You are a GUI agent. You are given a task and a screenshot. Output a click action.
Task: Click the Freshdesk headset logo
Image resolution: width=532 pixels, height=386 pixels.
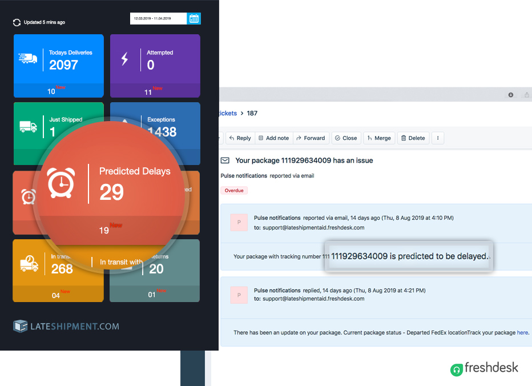(x=457, y=369)
